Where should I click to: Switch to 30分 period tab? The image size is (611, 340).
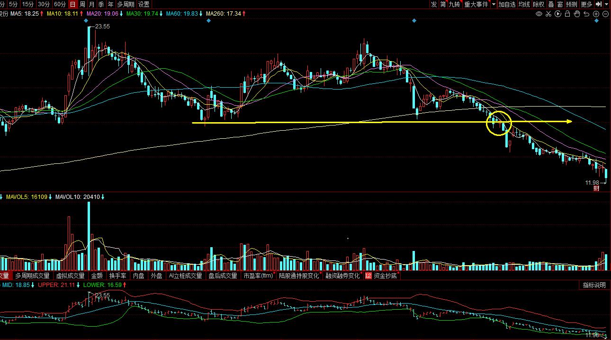[44, 4]
